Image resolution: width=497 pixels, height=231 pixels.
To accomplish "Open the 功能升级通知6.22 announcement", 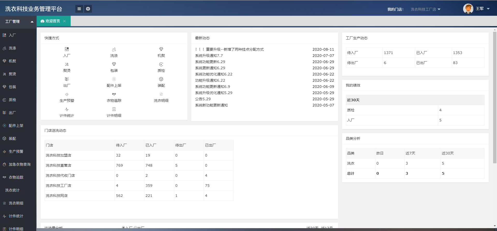I will pyautogui.click(x=210, y=80).
